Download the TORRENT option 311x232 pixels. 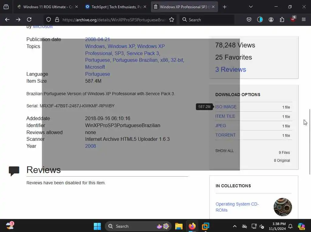tap(226, 135)
